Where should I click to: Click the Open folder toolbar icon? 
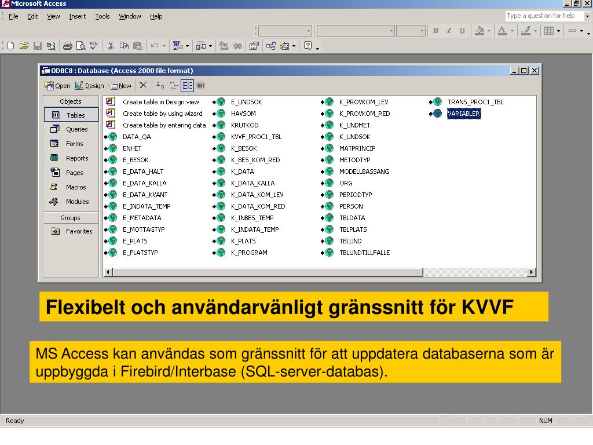point(24,46)
